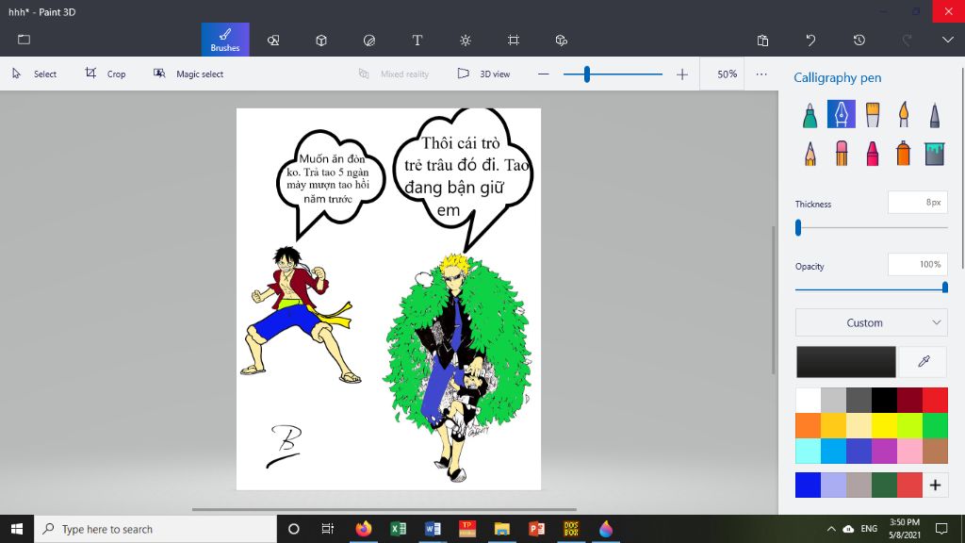Open File Explorer from the taskbar
This screenshot has height=543, width=965.
pos(502,529)
